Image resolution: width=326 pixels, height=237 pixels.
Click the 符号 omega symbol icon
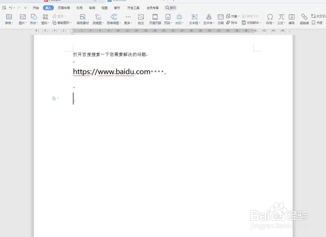(270, 17)
